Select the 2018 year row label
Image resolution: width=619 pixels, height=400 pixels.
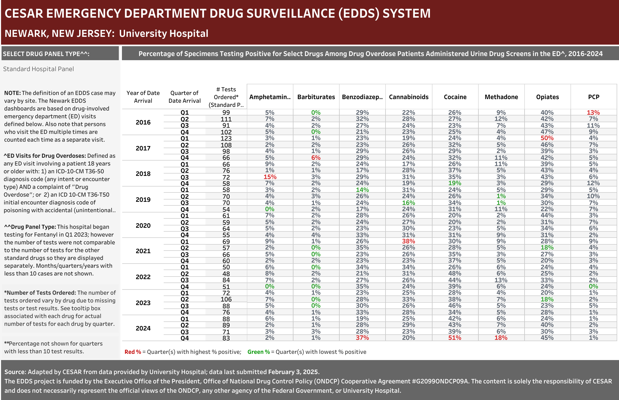coord(143,174)
